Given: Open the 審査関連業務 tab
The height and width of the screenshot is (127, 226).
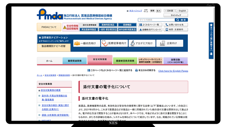Looking at the screenshot, I should click(75, 61).
